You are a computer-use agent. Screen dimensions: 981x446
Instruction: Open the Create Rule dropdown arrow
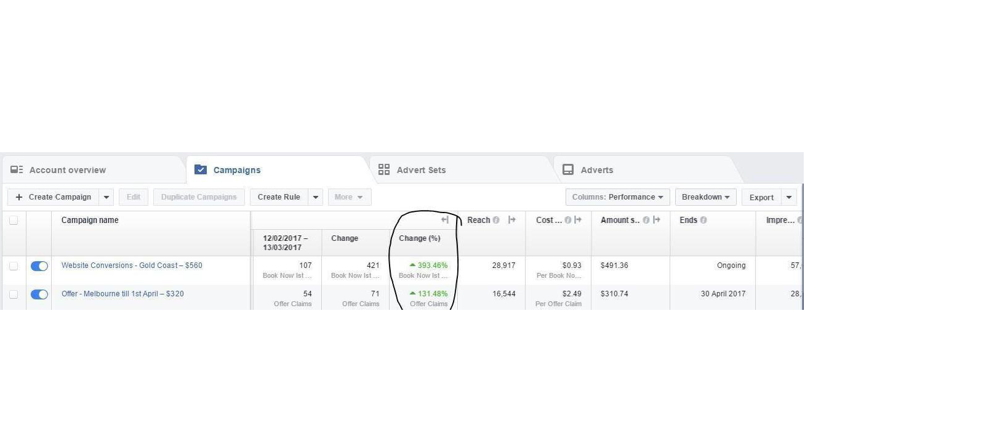click(x=316, y=197)
